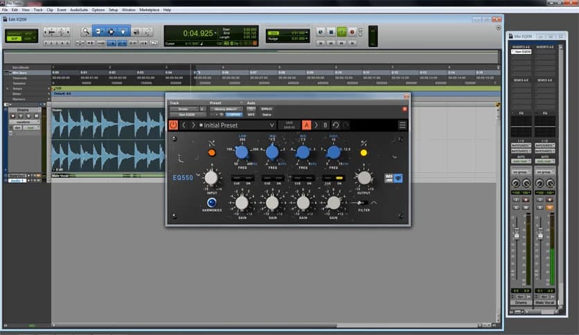This screenshot has width=579, height=335.
Task: Open the Setup menu
Action: (x=114, y=10)
